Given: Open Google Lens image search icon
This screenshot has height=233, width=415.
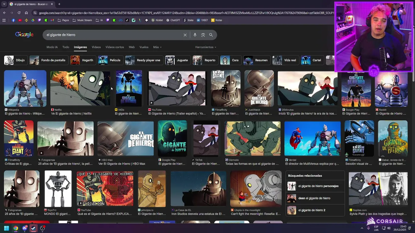Looking at the screenshot, I should 203,35.
